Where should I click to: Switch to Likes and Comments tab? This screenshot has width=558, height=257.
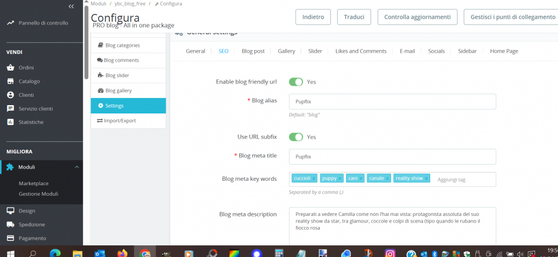coord(361,51)
